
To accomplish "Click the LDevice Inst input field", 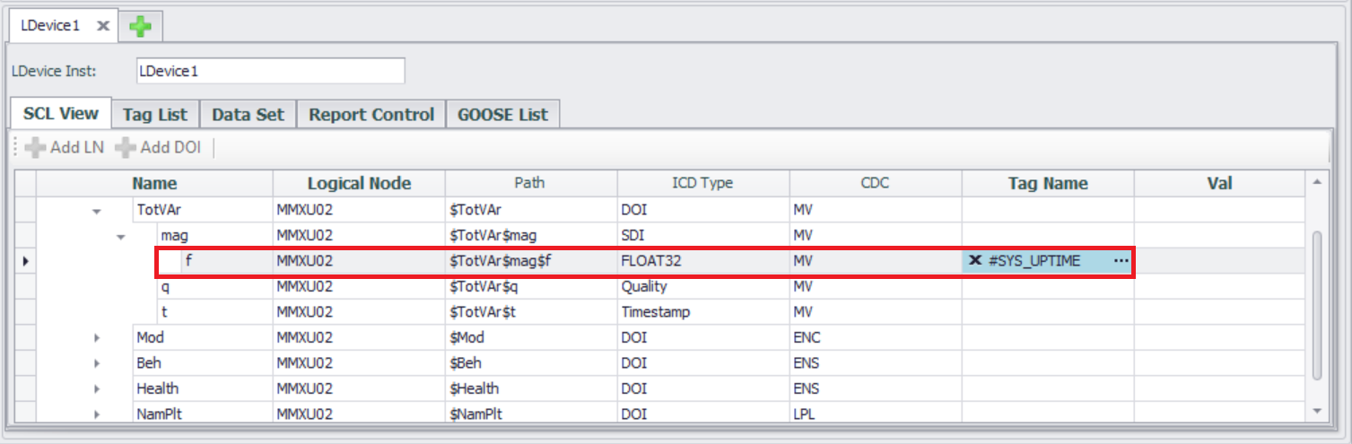I will (x=269, y=71).
